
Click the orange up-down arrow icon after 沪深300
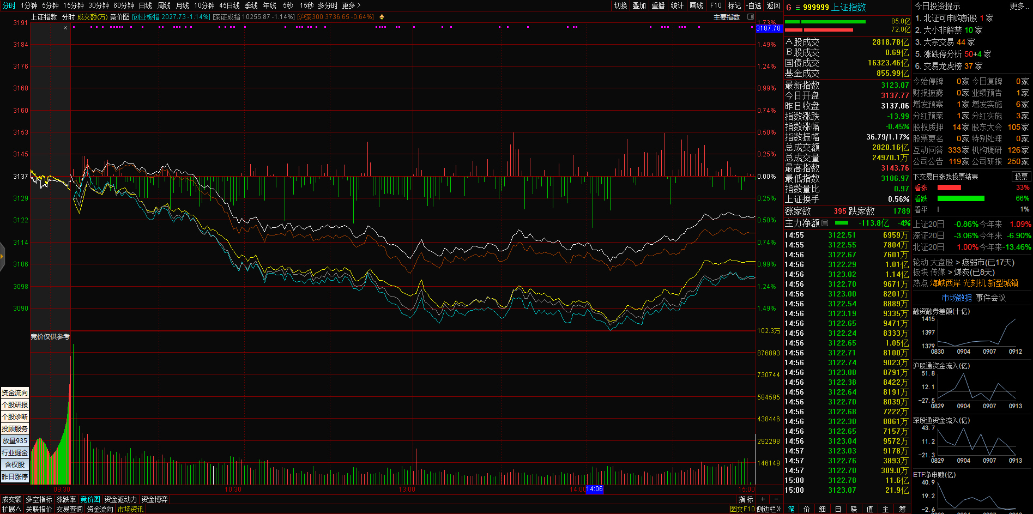(x=382, y=17)
